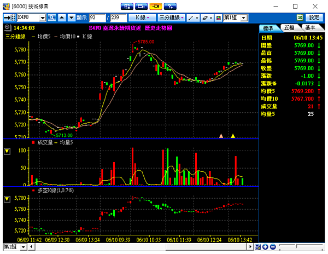
Task: Click the yellow triangle marker on price chart
Action: [x=233, y=136]
